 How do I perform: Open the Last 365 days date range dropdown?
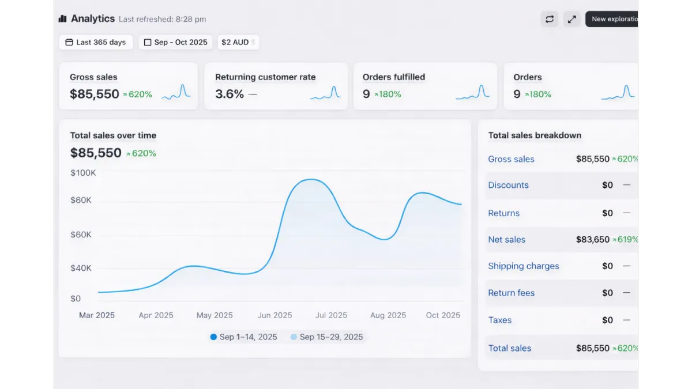coord(96,42)
